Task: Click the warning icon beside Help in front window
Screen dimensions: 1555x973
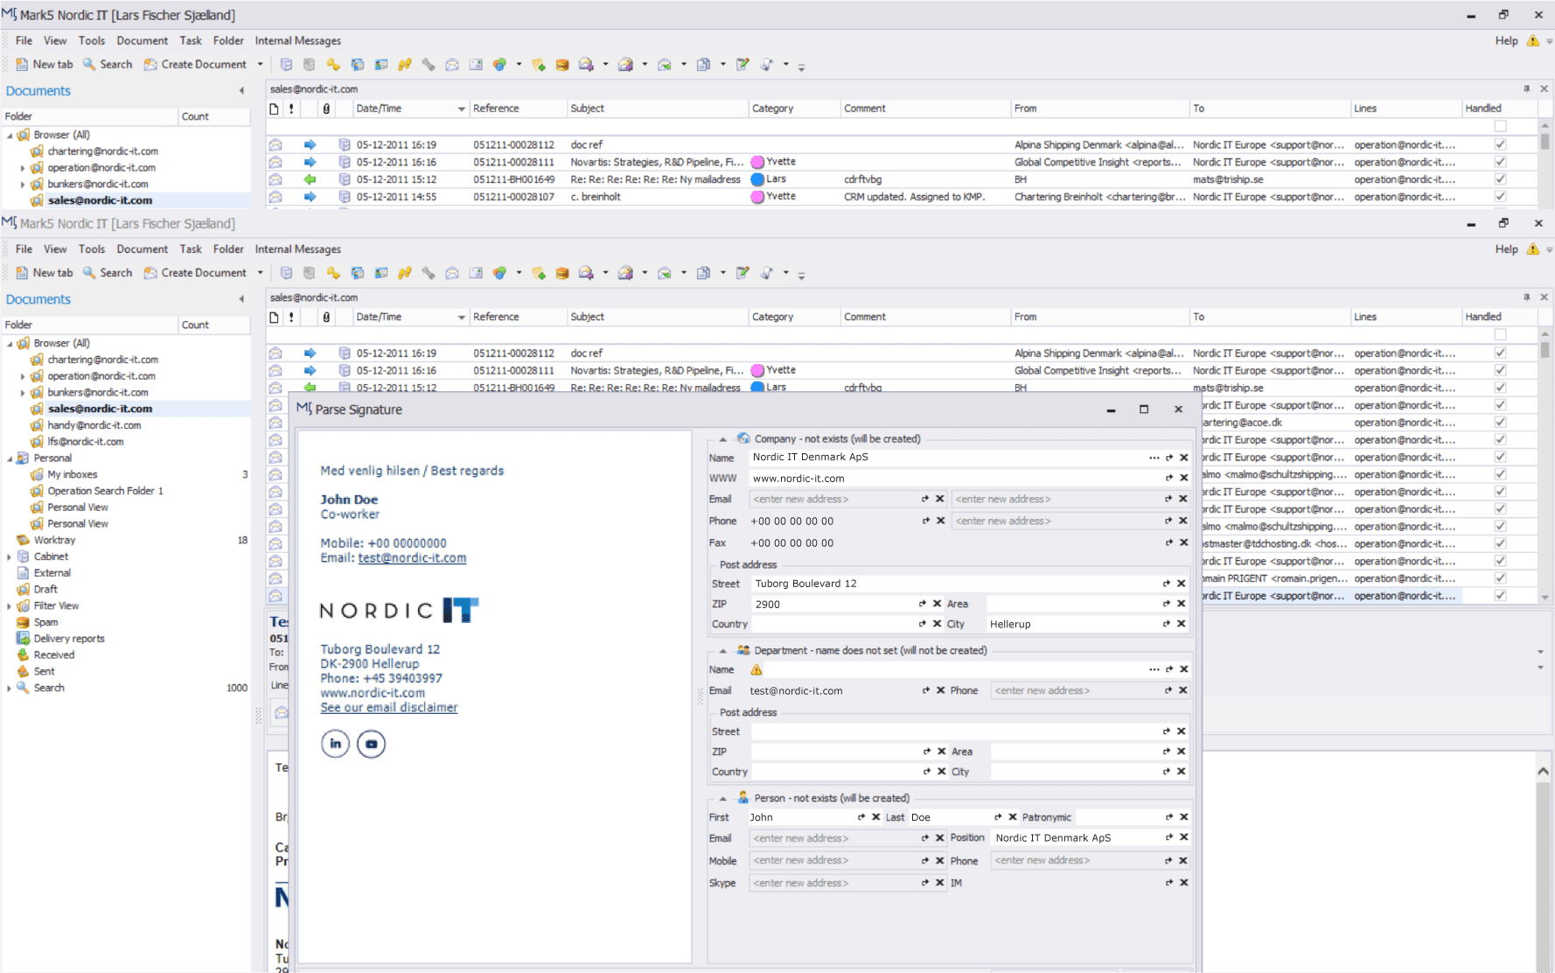Action: 1532,249
